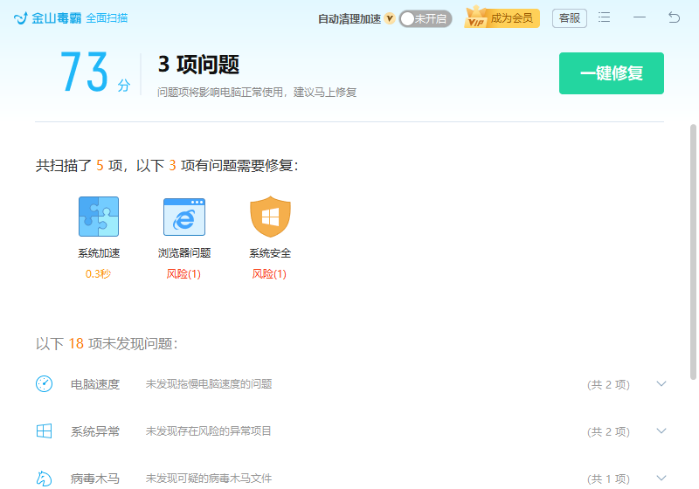Image resolution: width=699 pixels, height=489 pixels.
Task: Click (共 1 项) in 病毒木马 row
Action: click(608, 479)
